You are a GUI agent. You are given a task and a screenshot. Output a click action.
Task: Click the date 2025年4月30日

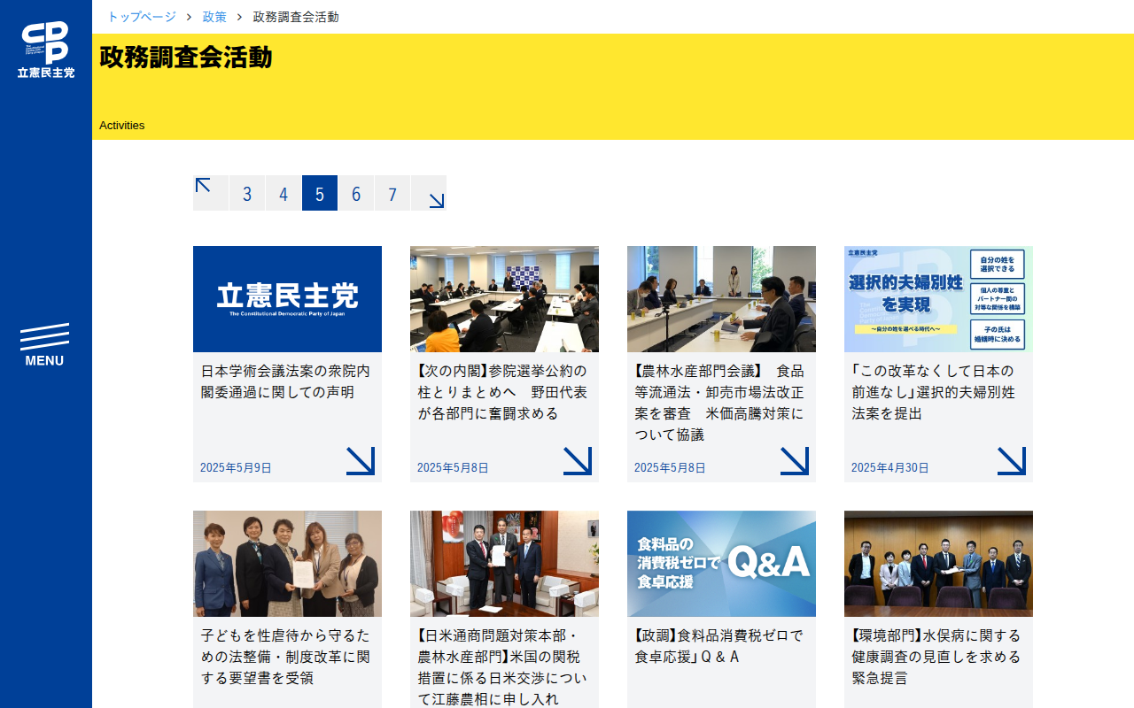tap(890, 467)
